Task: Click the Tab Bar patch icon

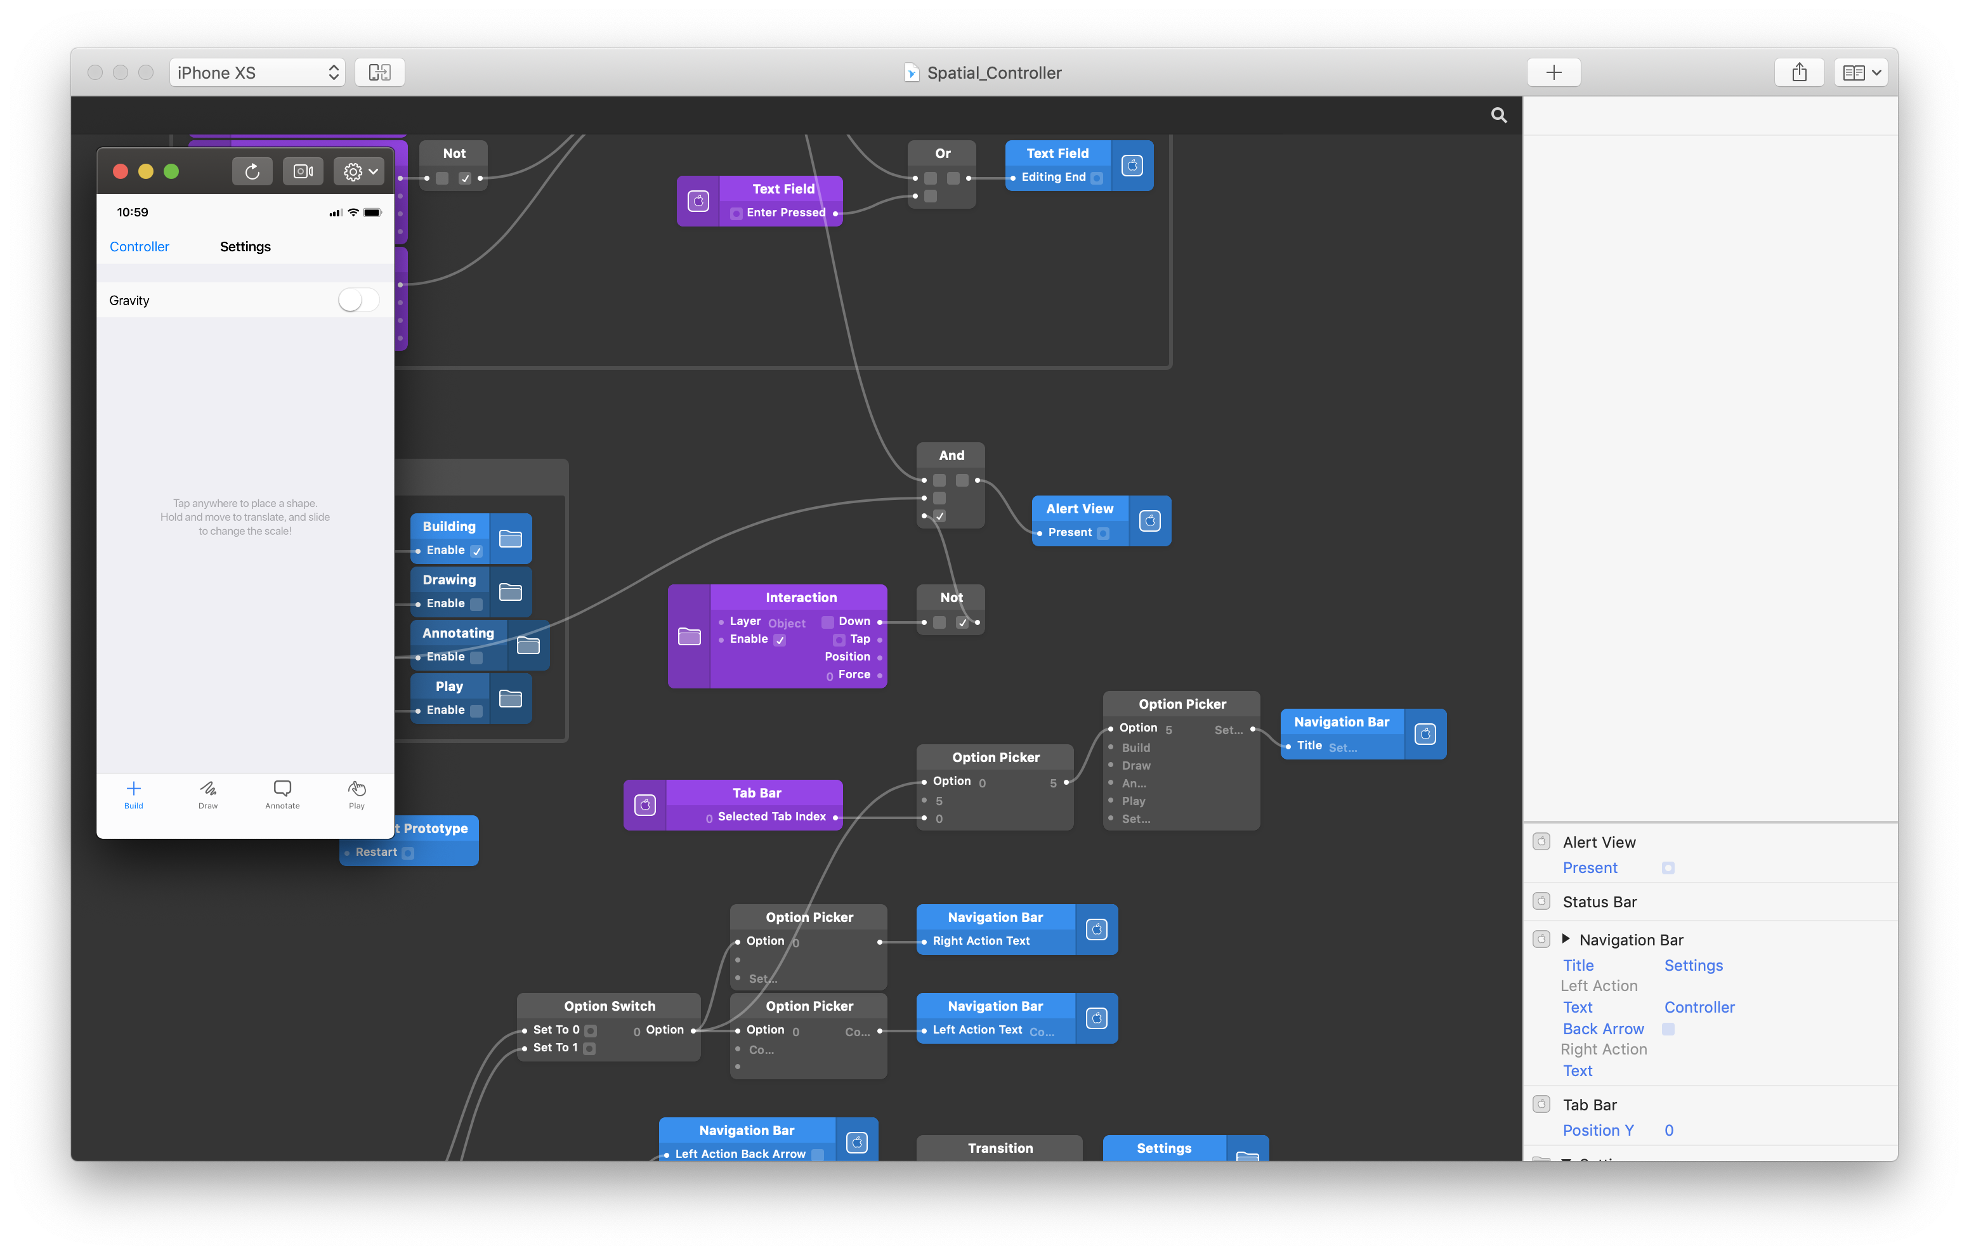Action: pos(645,805)
